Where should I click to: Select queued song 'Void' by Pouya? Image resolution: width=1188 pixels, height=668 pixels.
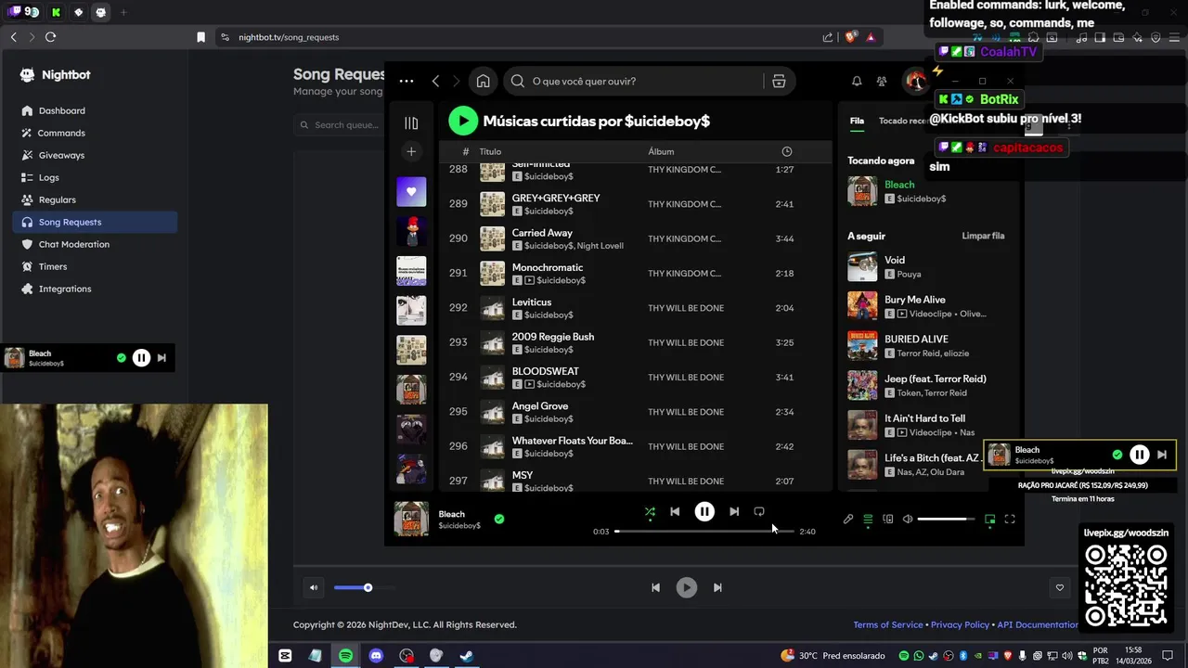[x=927, y=266]
